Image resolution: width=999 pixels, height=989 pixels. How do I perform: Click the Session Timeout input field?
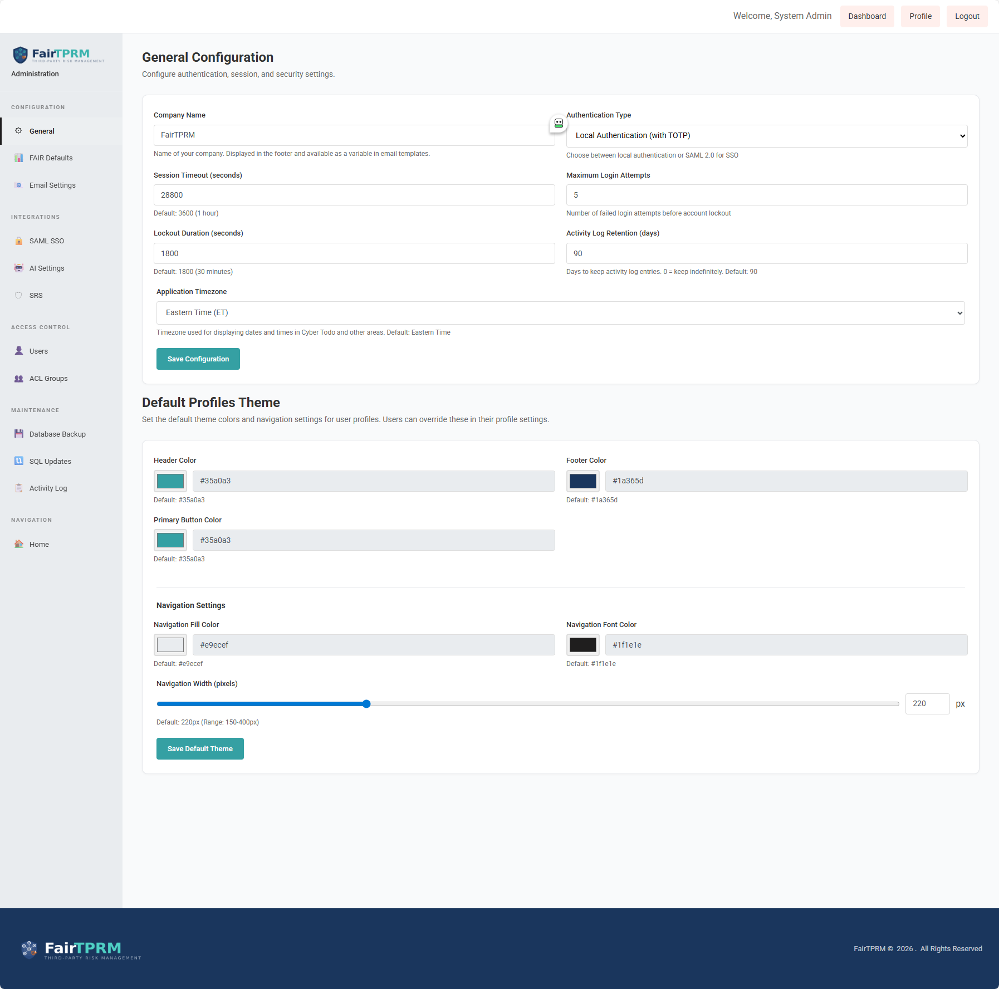(x=354, y=195)
